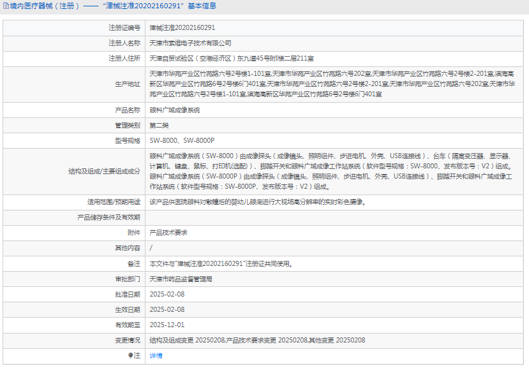Click the "型号规格" row label

click(128, 141)
